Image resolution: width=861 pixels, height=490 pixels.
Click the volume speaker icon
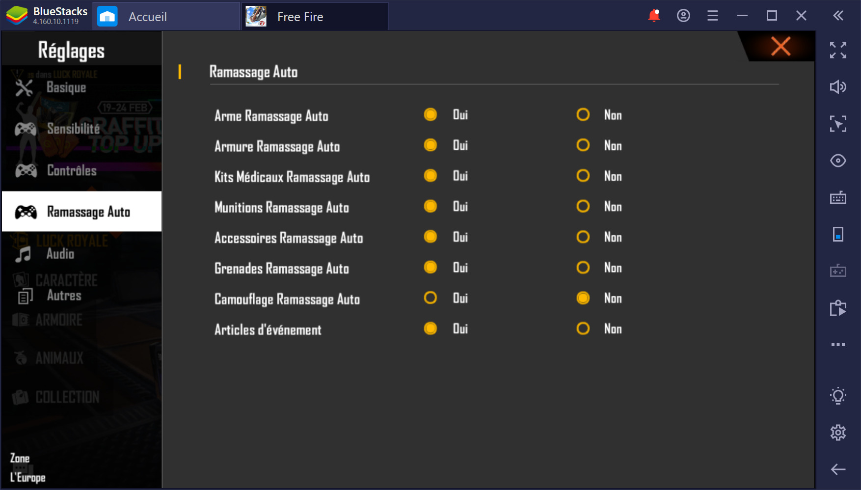tap(838, 87)
